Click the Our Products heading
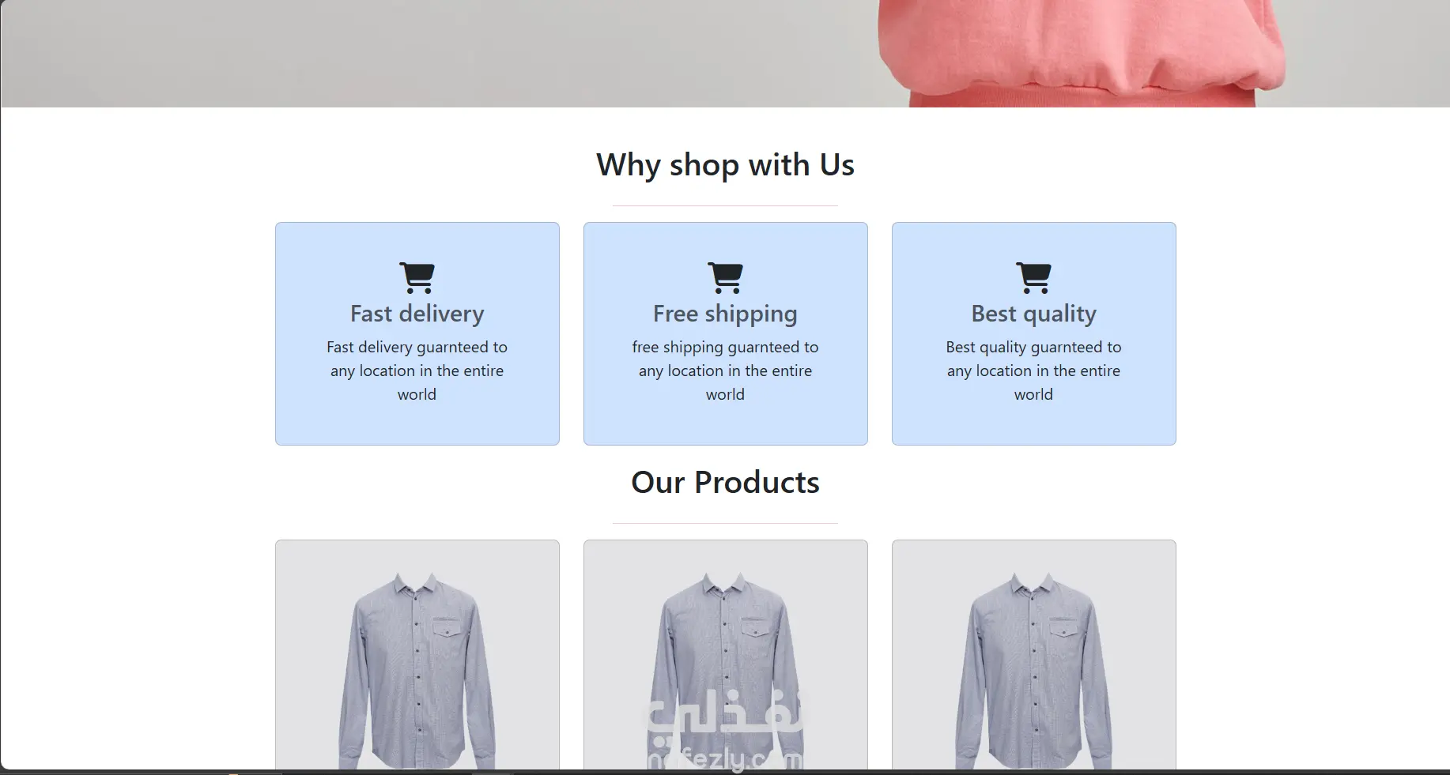Viewport: 1450px width, 775px height. coord(725,483)
